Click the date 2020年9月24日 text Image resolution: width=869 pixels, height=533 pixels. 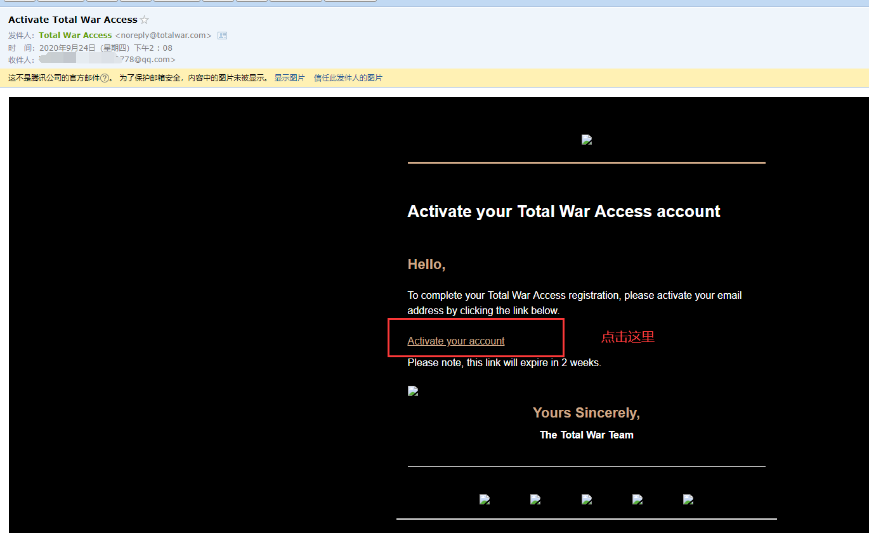(106, 48)
